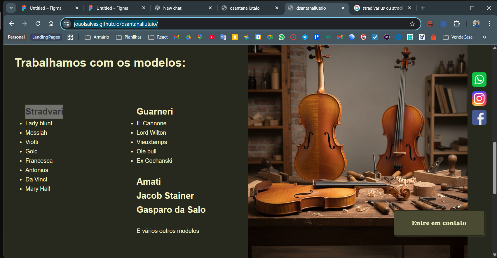Select the LandingPages bookmark group
Viewport: 497px width, 258px height.
tap(46, 37)
